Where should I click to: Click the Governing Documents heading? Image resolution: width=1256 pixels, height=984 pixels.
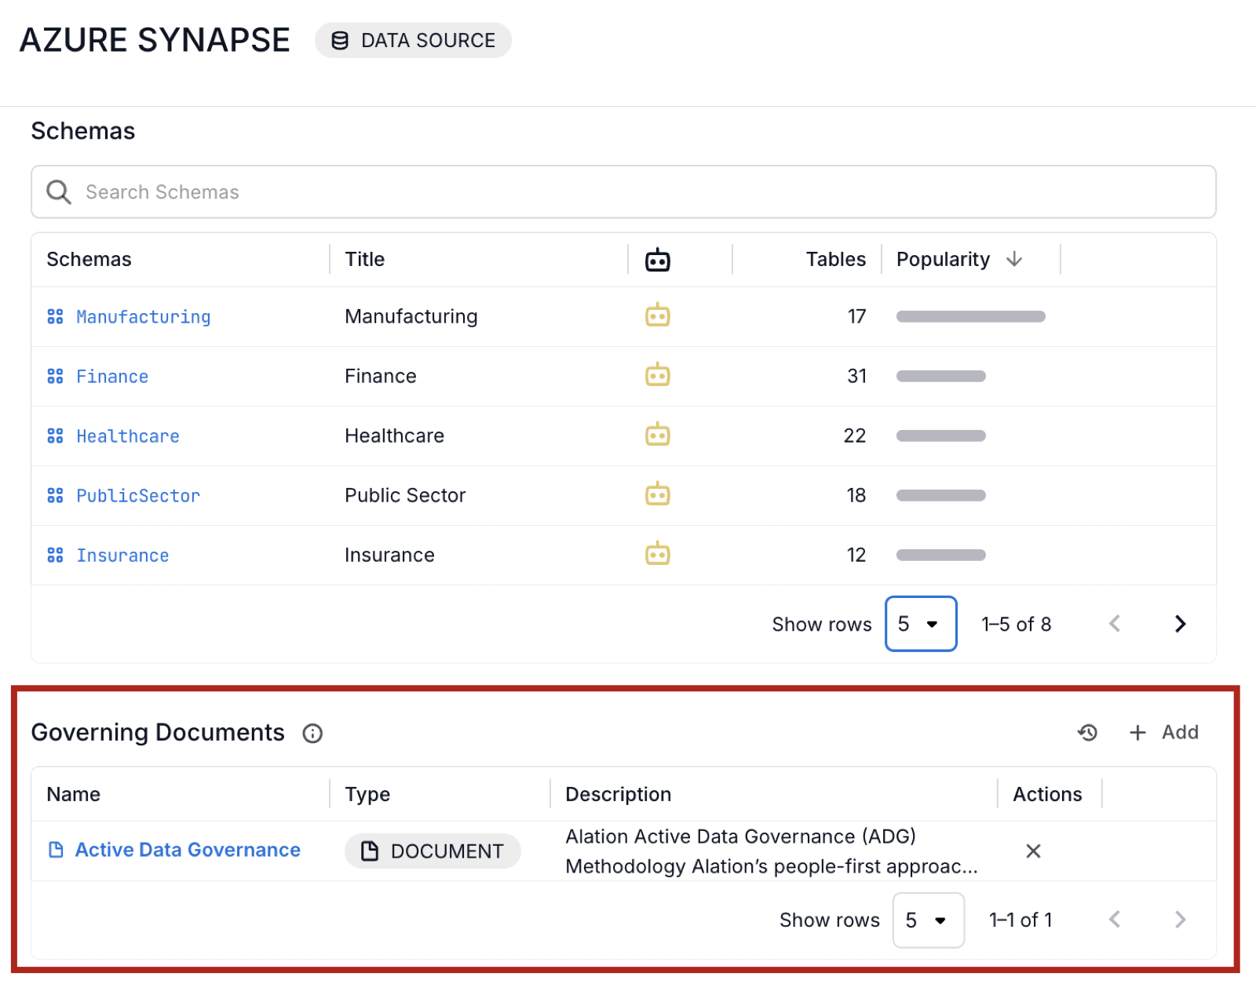[x=158, y=732]
